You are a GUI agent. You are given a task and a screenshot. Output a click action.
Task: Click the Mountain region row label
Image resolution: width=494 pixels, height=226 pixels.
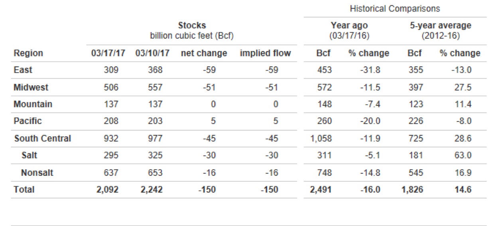point(33,104)
